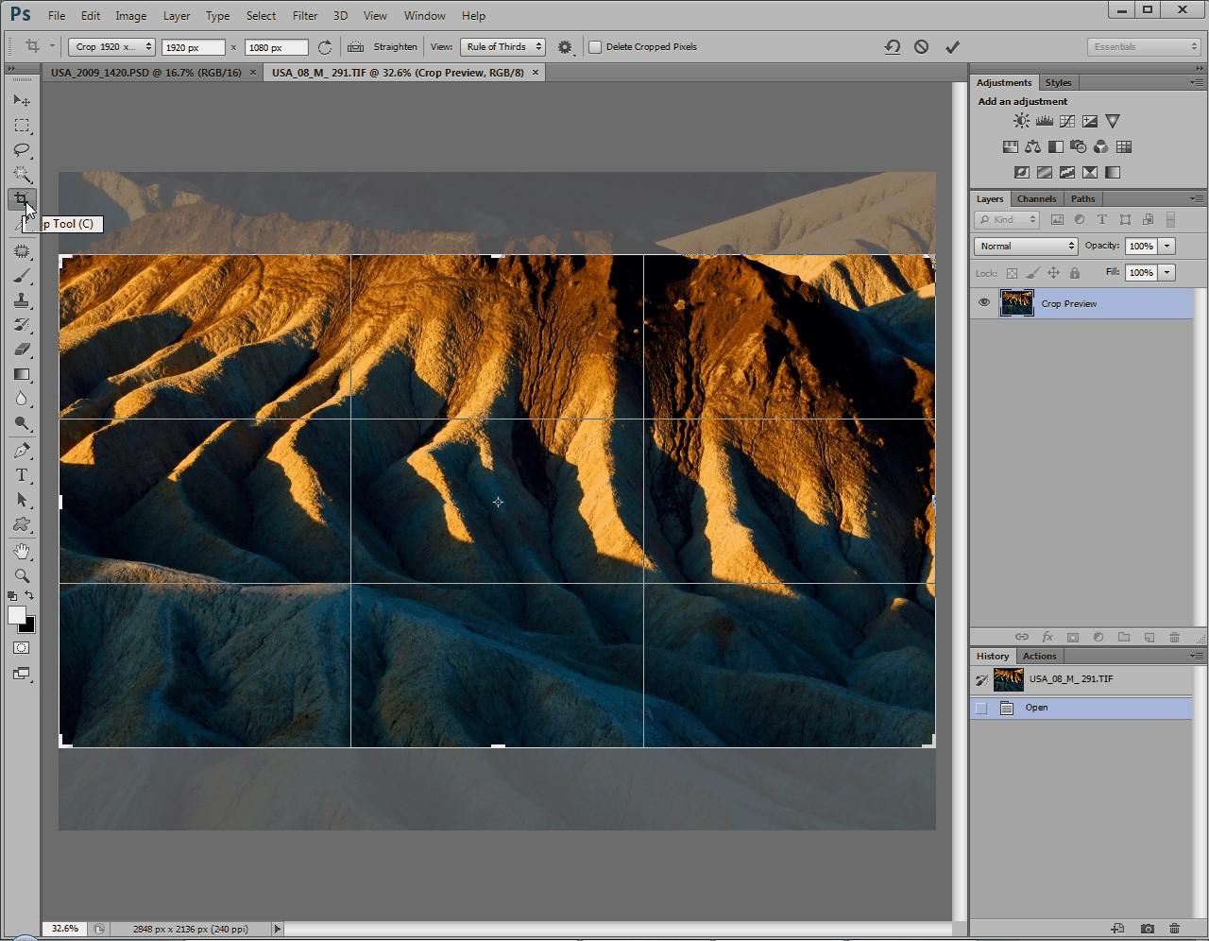This screenshot has height=941, width=1209.
Task: Select the Lasso tool
Action: point(22,150)
